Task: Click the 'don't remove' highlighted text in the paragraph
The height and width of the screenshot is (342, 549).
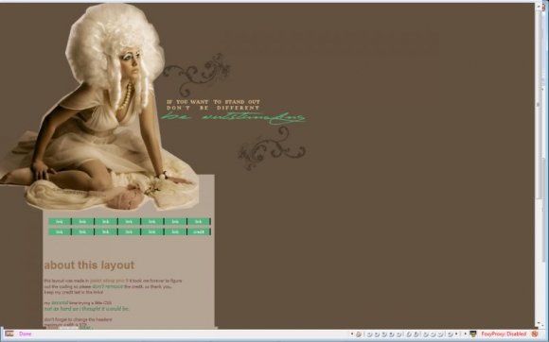Action: tap(107, 286)
